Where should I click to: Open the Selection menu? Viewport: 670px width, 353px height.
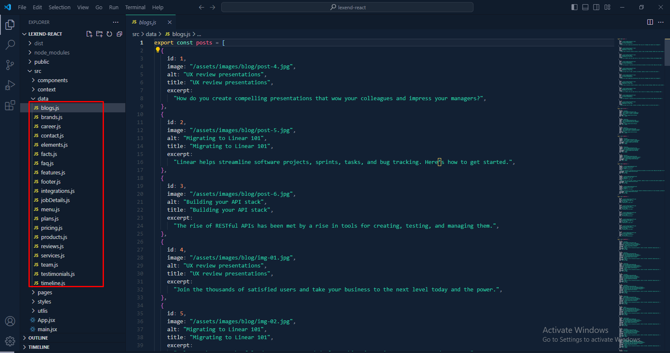59,7
